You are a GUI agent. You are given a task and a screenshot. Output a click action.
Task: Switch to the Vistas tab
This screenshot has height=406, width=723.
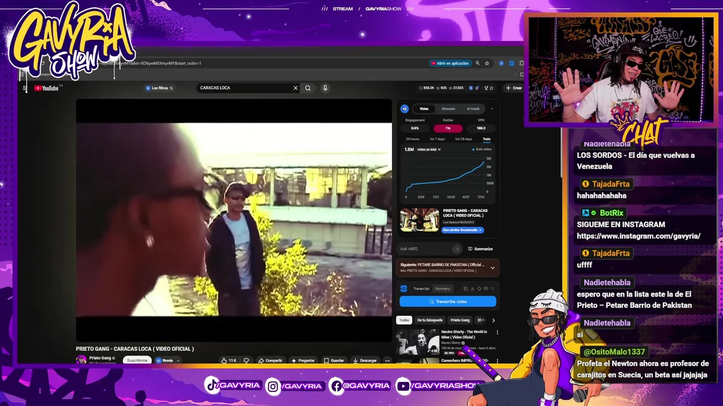[x=424, y=109]
